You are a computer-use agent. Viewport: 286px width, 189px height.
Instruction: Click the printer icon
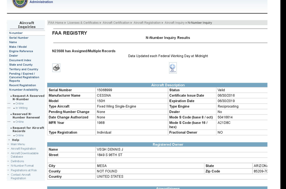pos(56,68)
